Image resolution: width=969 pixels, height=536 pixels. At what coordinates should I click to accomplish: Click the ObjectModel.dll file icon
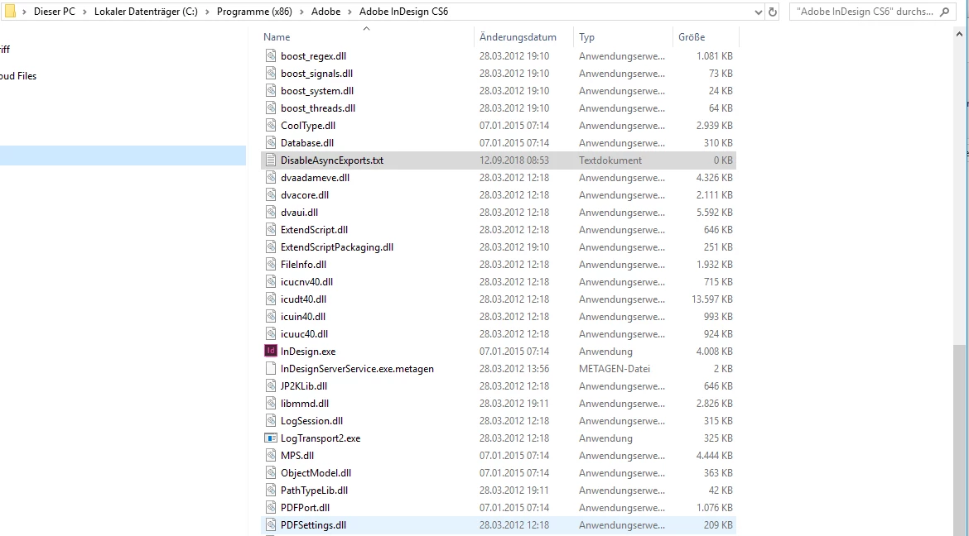pos(271,472)
